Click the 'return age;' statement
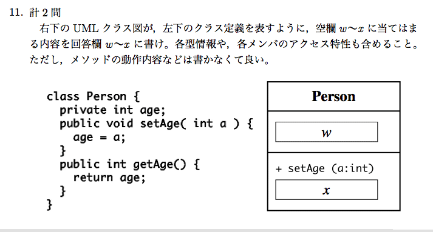 109,177
